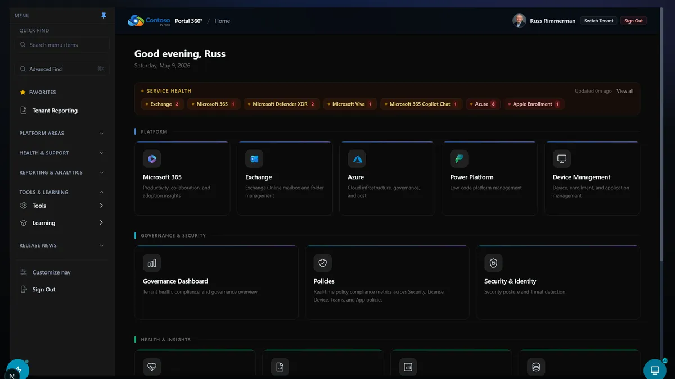Click Russ Rimmerman's profile avatar
Viewport: 675px width, 379px height.
click(x=519, y=21)
